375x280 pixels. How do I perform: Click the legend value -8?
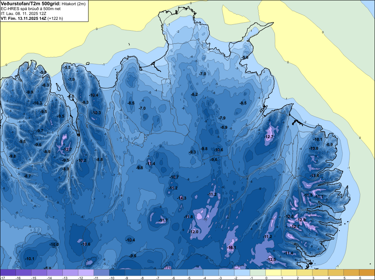(142, 278)
